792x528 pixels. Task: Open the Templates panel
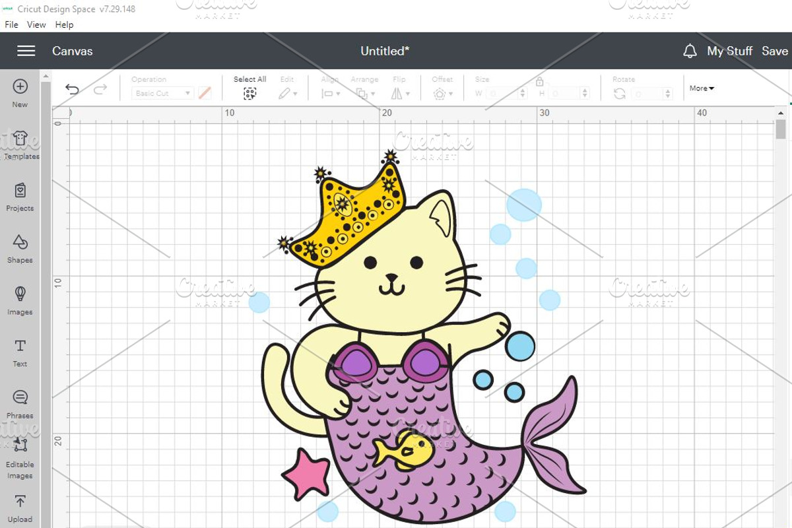(x=20, y=145)
